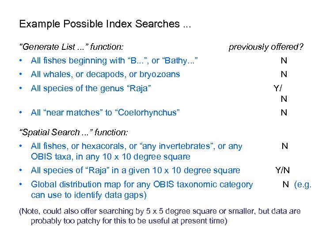Select the whales, decapods, or bryozoans bullet
Screen dimensions: 318x238
click(x=105, y=74)
